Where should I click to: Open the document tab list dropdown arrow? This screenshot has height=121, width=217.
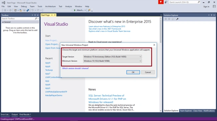[x=161, y=15]
